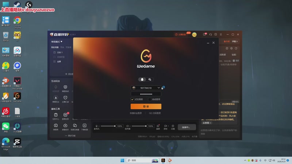
Task: Enable the auto login checkbox
Action: pyautogui.click(x=150, y=99)
